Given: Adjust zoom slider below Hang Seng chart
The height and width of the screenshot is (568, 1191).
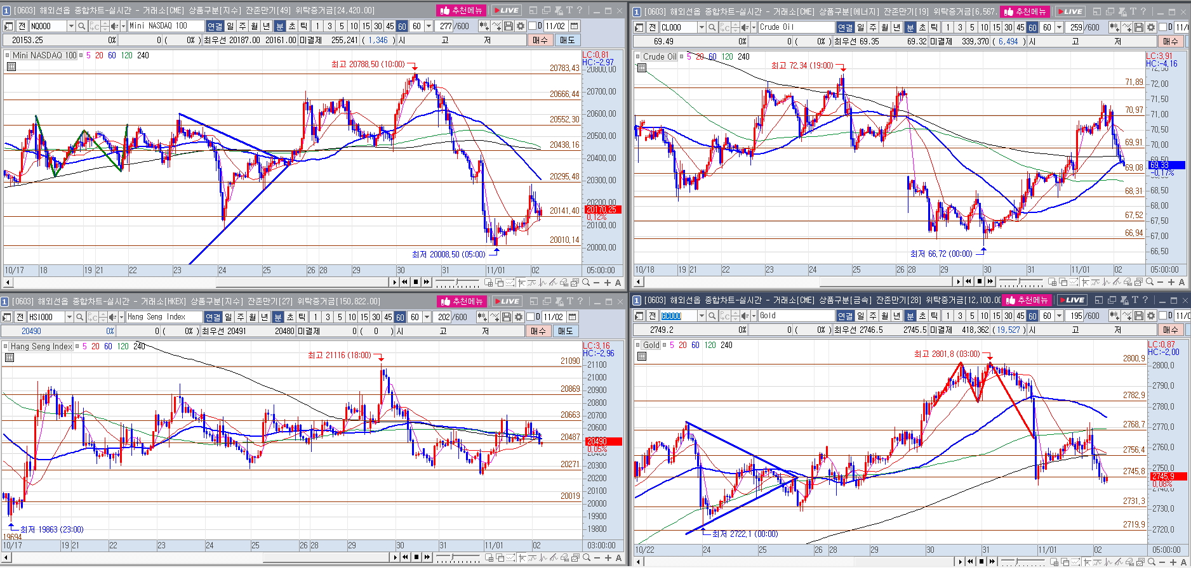Looking at the screenshot, I should (457, 557).
